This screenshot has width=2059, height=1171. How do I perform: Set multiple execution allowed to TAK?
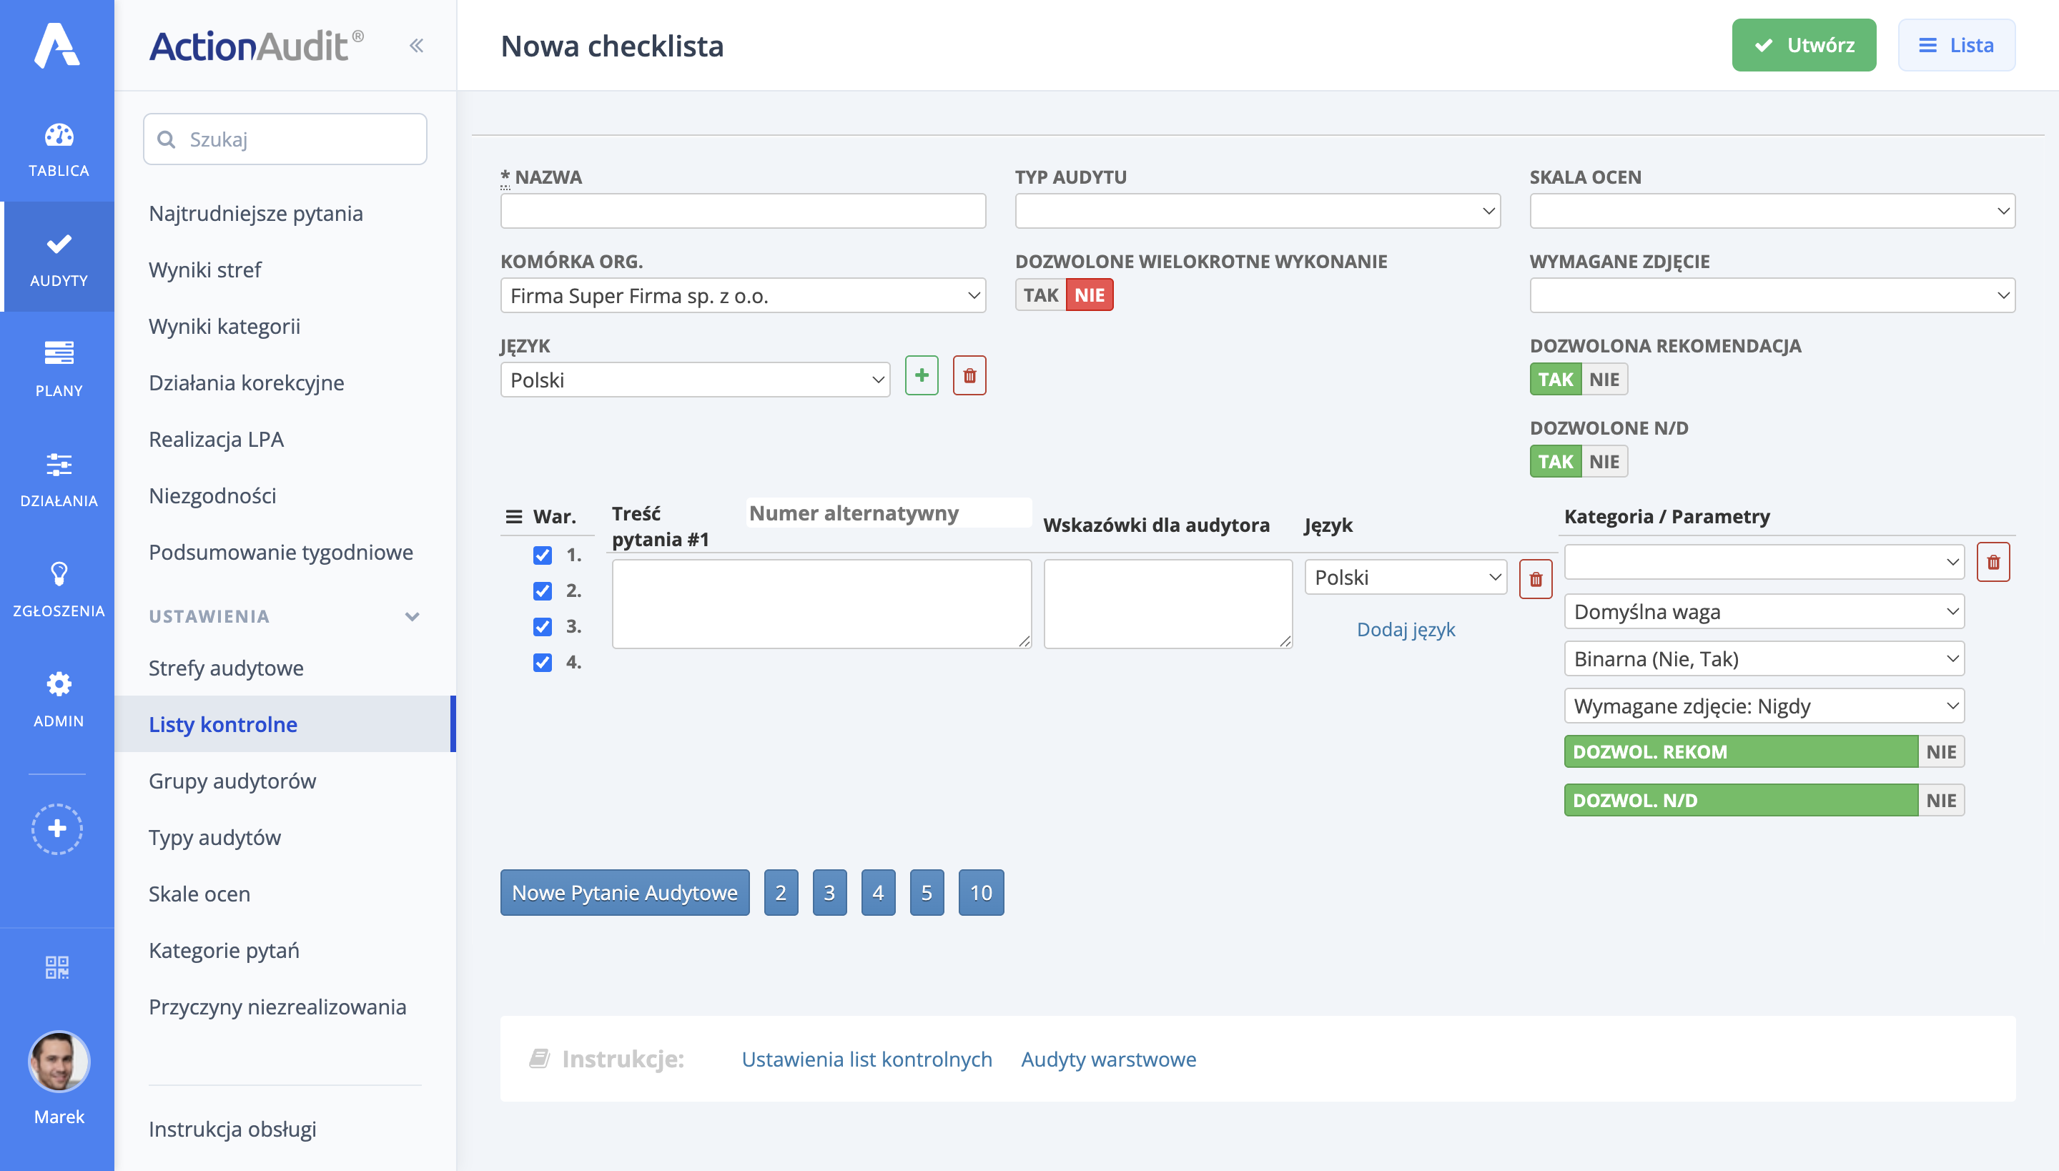1040,295
